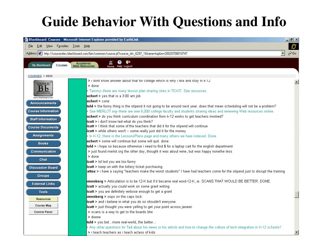
Task: Open Help question mark icon
Action: coord(120,62)
